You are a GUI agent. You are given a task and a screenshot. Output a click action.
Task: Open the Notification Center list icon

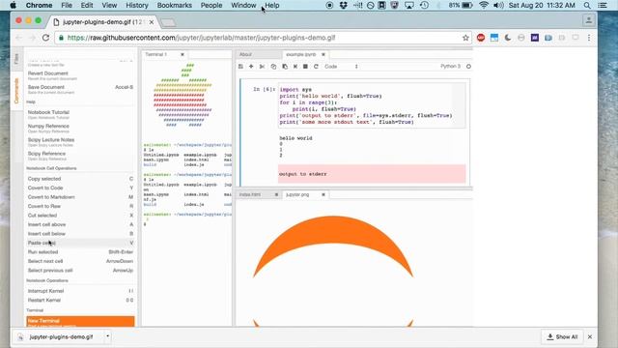[x=603, y=5]
